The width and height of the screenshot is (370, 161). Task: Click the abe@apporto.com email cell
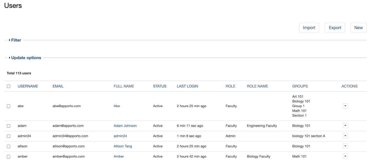coord(67,106)
